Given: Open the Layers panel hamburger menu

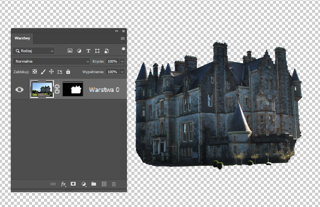Looking at the screenshot, I should pyautogui.click(x=123, y=38).
